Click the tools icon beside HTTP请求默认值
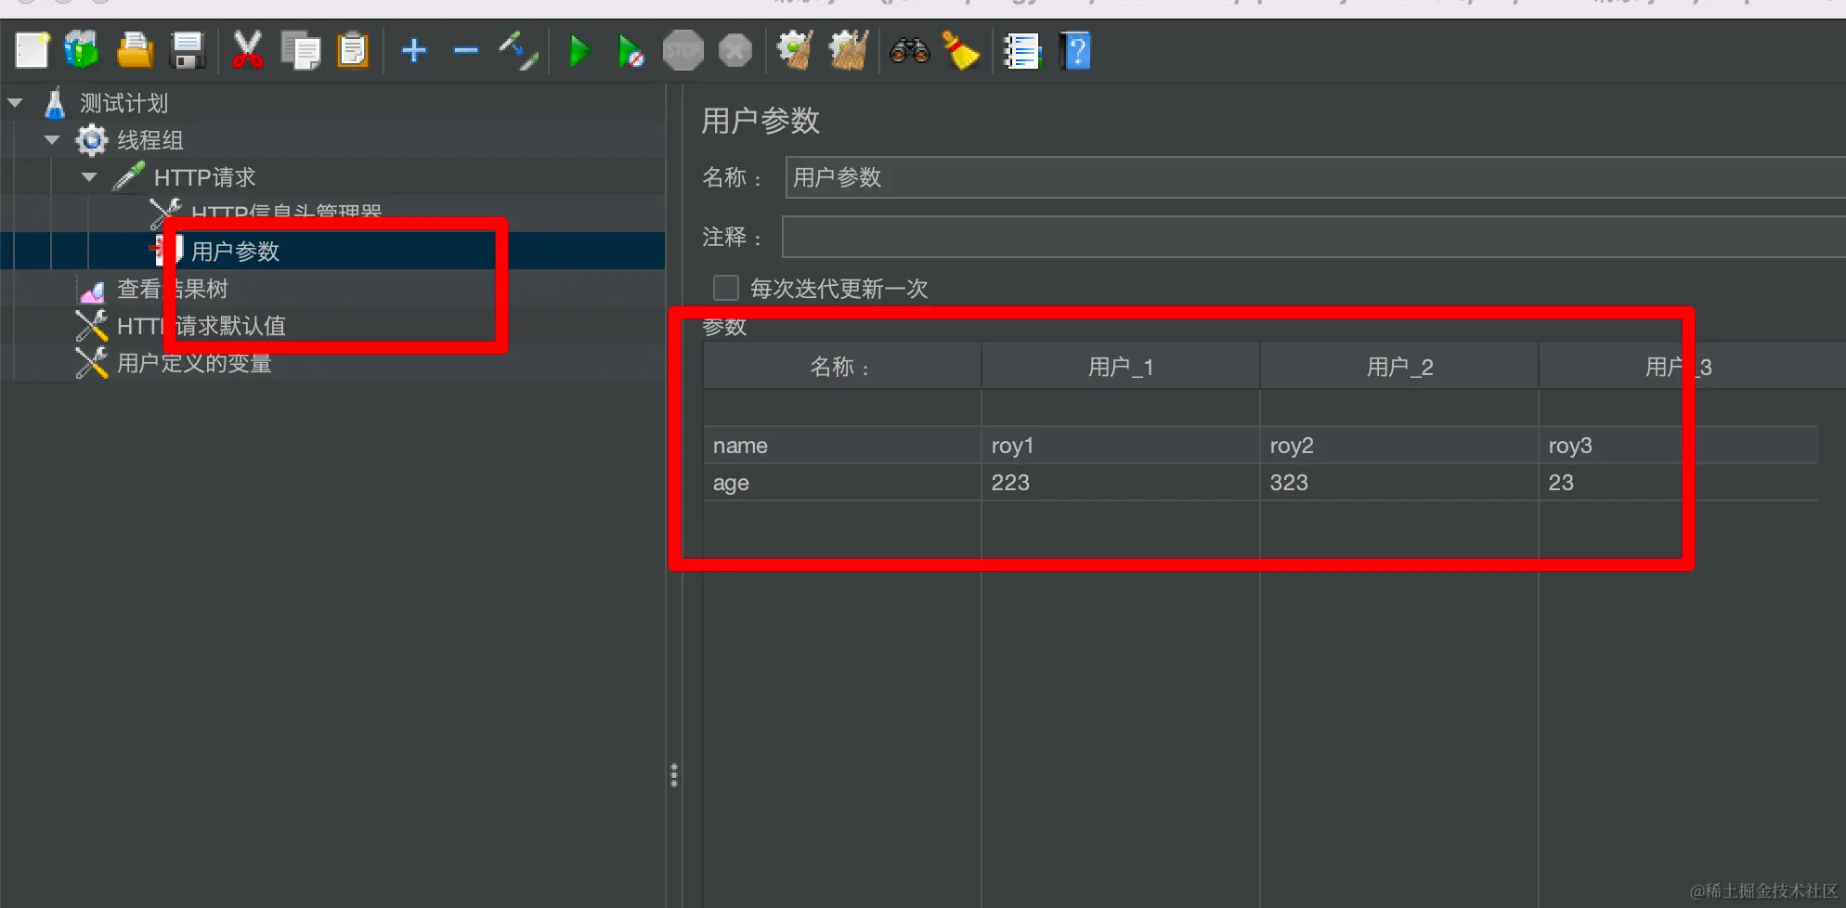Viewport: 1846px width, 908px height. tap(91, 326)
